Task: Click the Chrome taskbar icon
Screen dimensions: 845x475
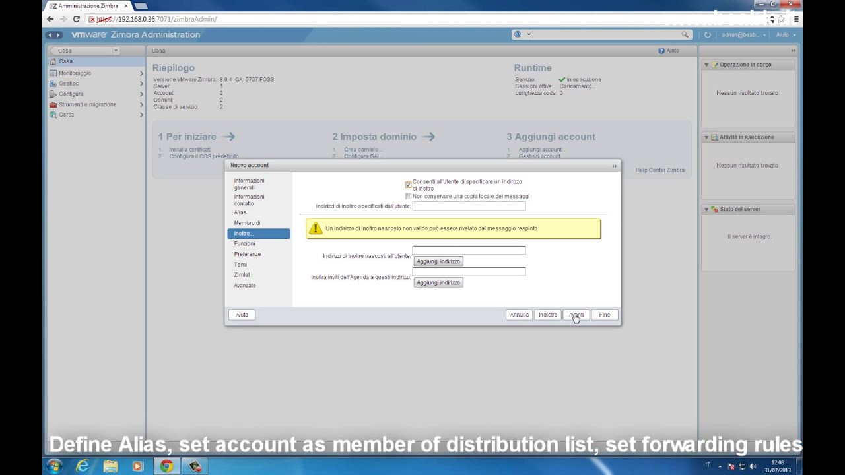Action: tap(166, 466)
